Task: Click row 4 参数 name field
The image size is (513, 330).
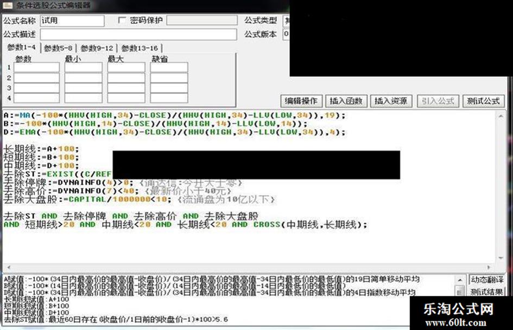Action: pos(37,98)
